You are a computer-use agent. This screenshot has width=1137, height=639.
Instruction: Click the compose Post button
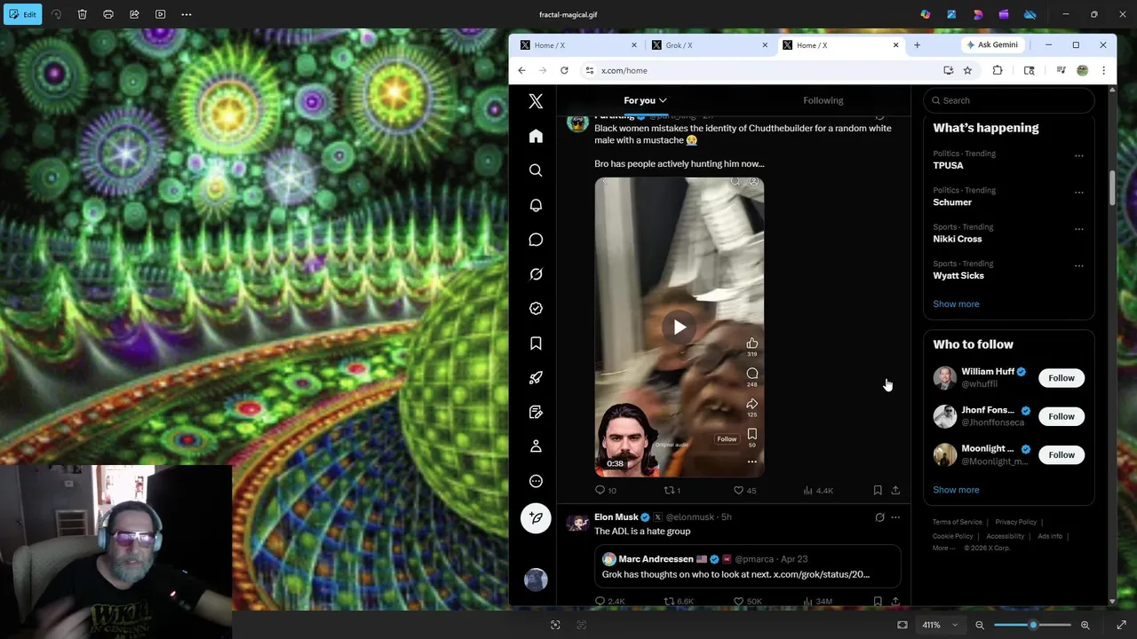click(x=536, y=518)
